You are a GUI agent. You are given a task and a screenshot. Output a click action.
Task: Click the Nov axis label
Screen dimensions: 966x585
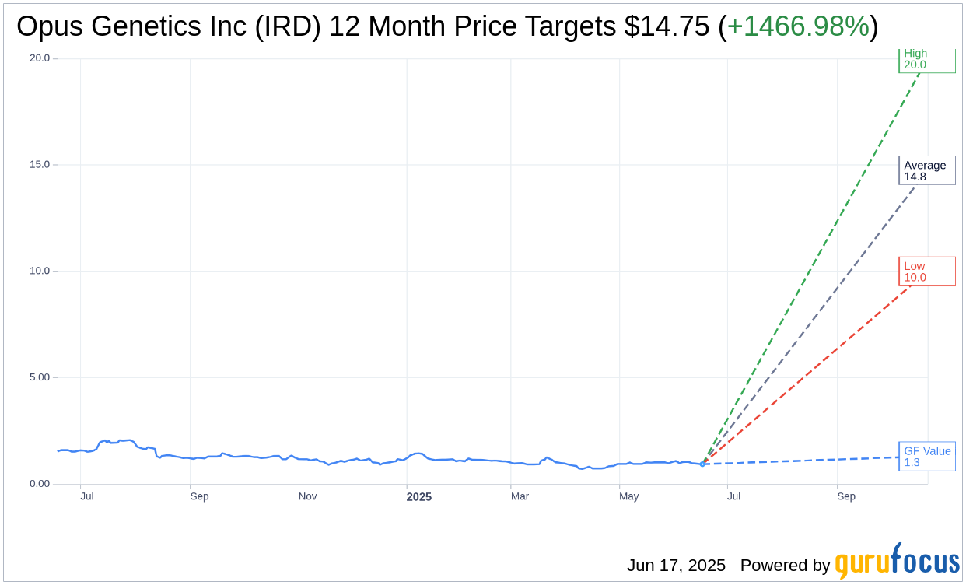pyautogui.click(x=307, y=496)
